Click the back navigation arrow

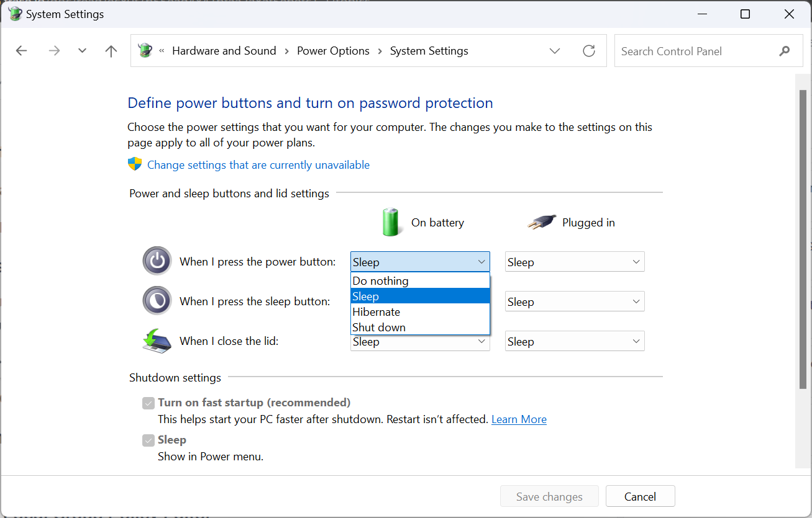21,51
